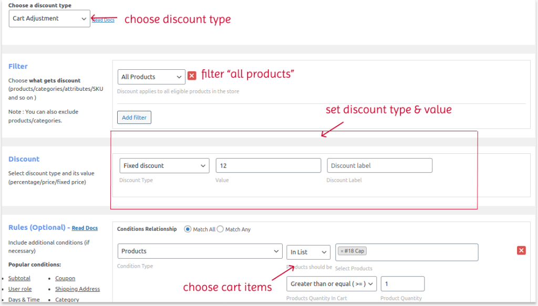Open the "Fixed discount" type dropdown
Viewport: 538px width, 306px height.
pyautogui.click(x=164, y=165)
